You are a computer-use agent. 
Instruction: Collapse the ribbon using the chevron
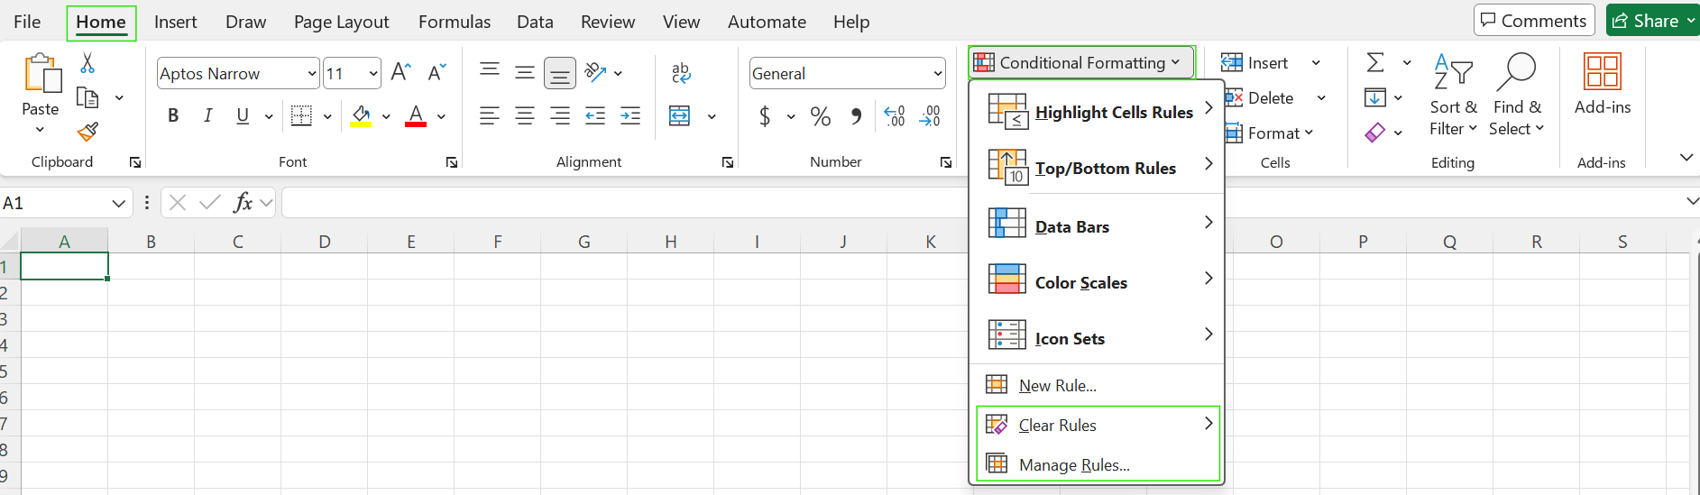(x=1686, y=158)
